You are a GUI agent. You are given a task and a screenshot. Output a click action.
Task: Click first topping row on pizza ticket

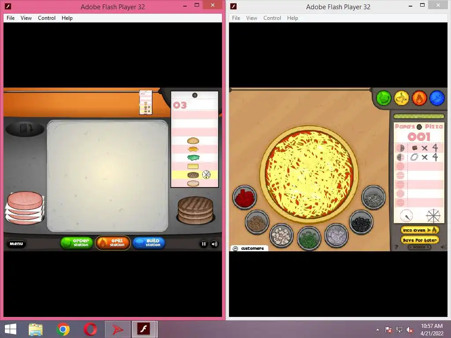pyautogui.click(x=419, y=148)
